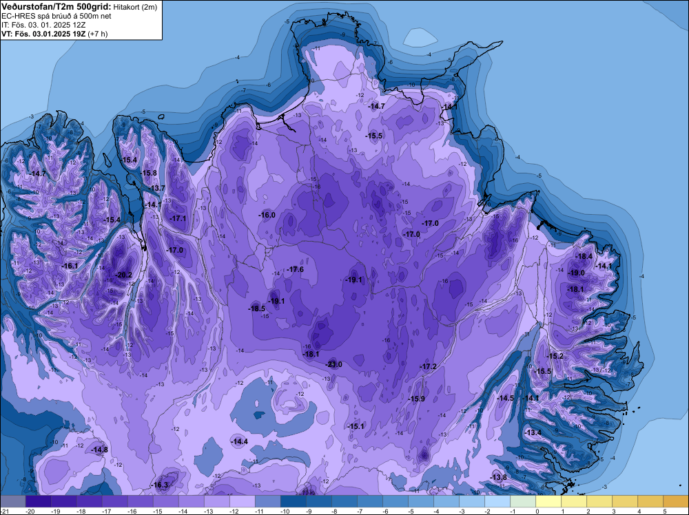Click the legend swatch labeled -10
Viewport: 689px width, 515px height.
coord(293,501)
